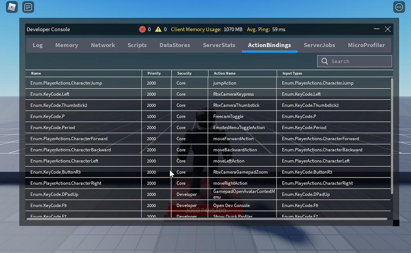Open the Scripts tab

pos(137,45)
